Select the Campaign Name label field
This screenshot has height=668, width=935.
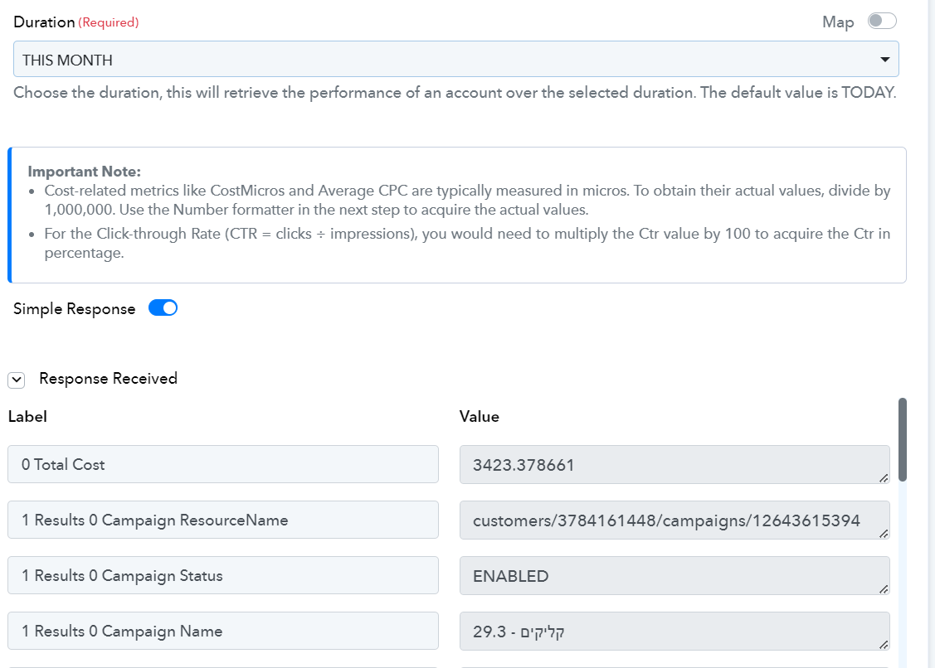tap(223, 631)
